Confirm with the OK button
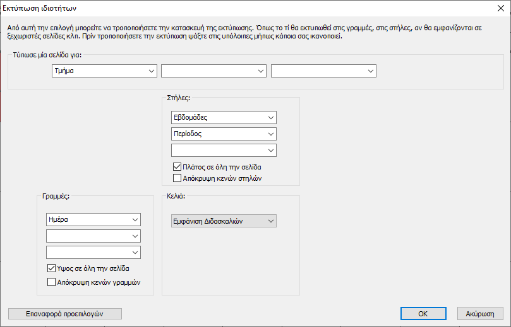 click(423, 313)
